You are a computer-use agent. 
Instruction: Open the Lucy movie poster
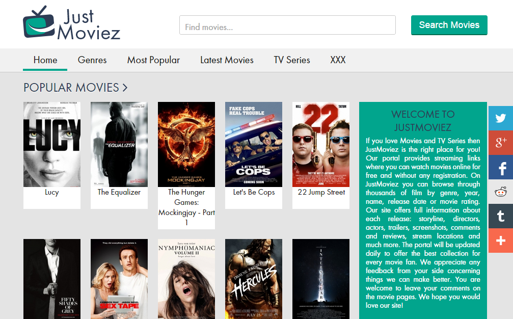coord(52,144)
